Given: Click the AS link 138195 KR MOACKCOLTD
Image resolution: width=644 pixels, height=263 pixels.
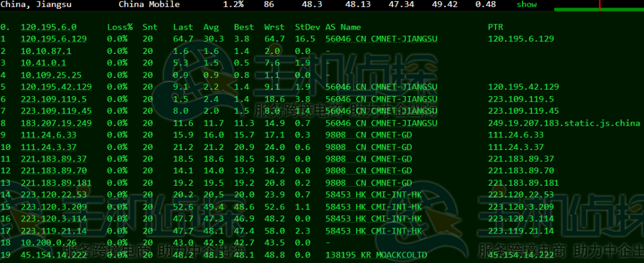Looking at the screenshot, I should (x=375, y=255).
